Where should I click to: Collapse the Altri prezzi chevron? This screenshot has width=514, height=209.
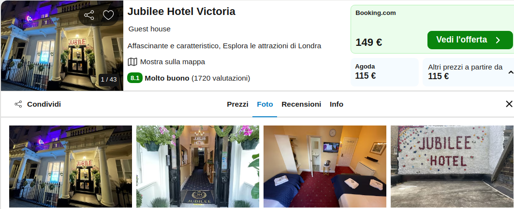point(511,72)
